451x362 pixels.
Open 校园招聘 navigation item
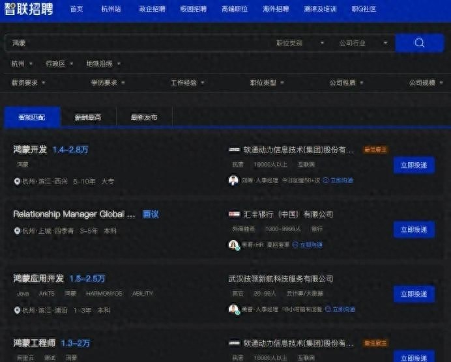point(194,9)
